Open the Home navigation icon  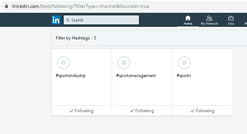click(x=188, y=18)
